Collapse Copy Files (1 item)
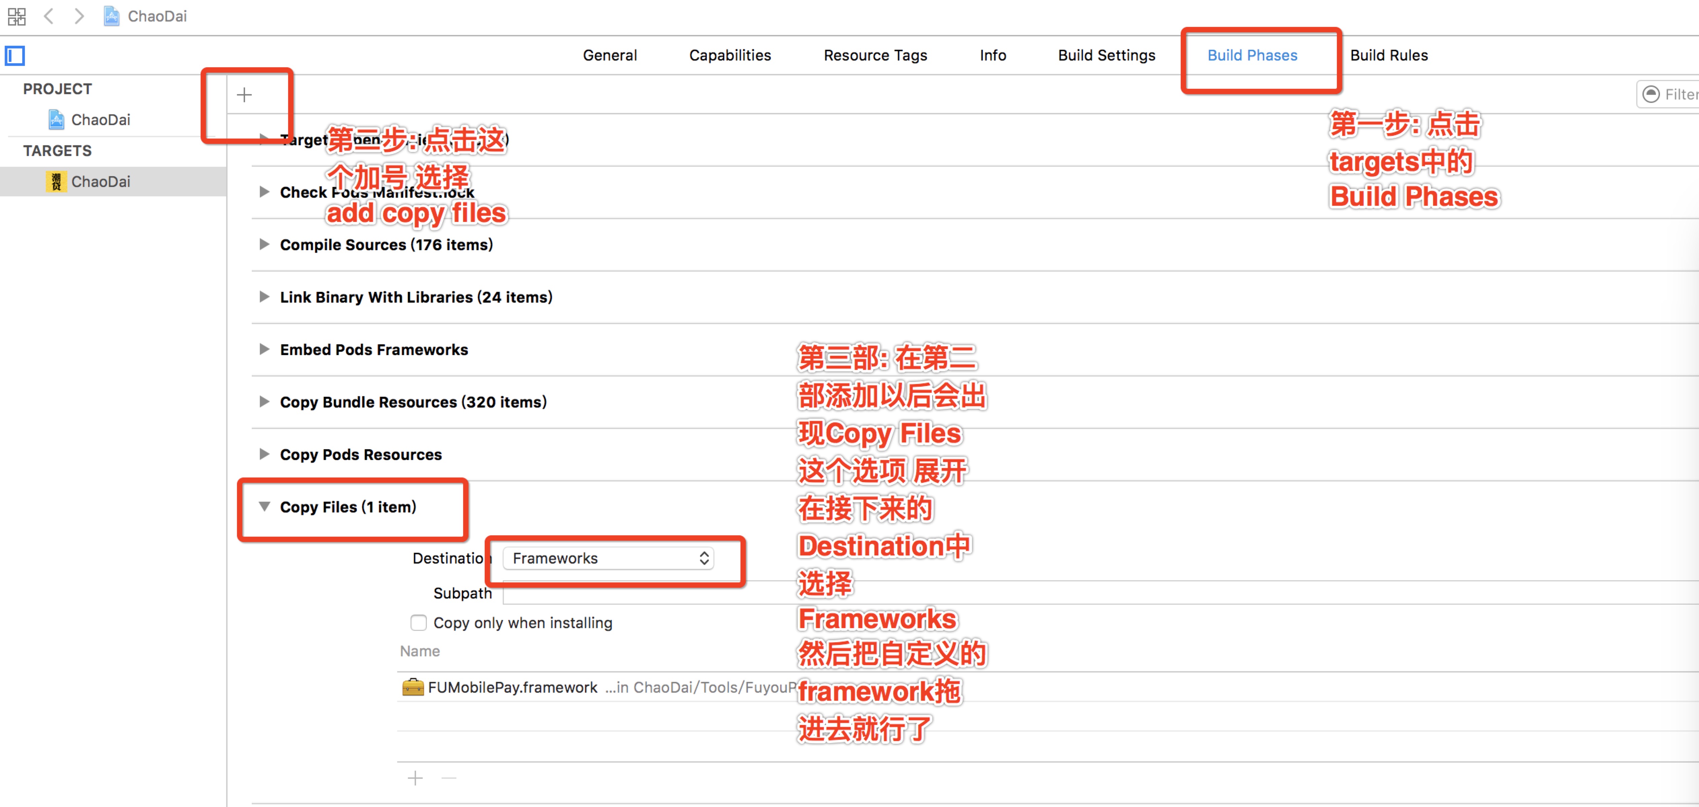The height and width of the screenshot is (807, 1699). 265,507
